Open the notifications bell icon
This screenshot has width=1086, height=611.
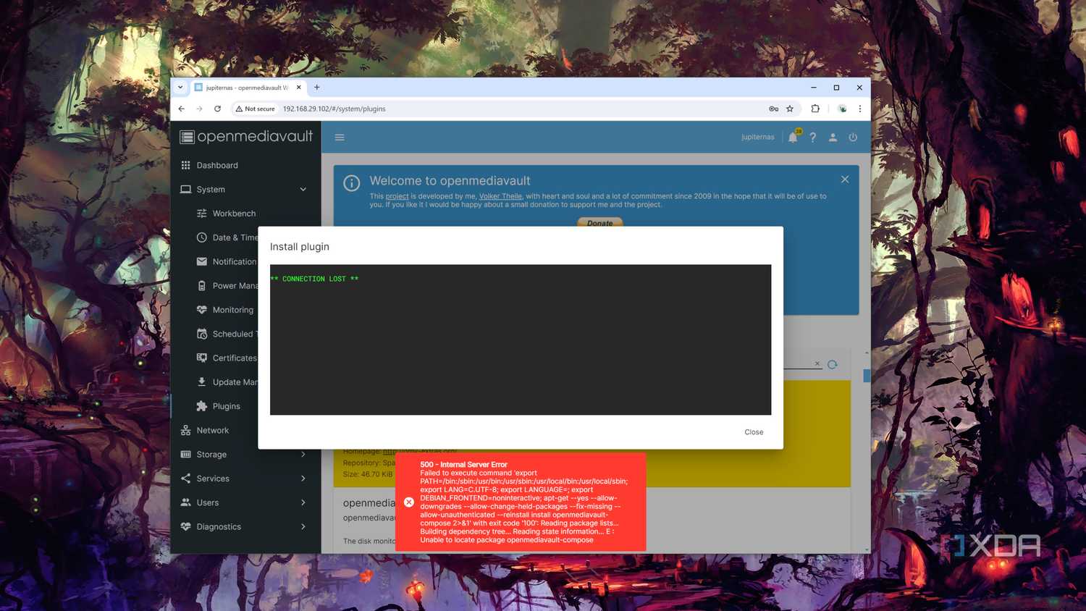point(794,137)
